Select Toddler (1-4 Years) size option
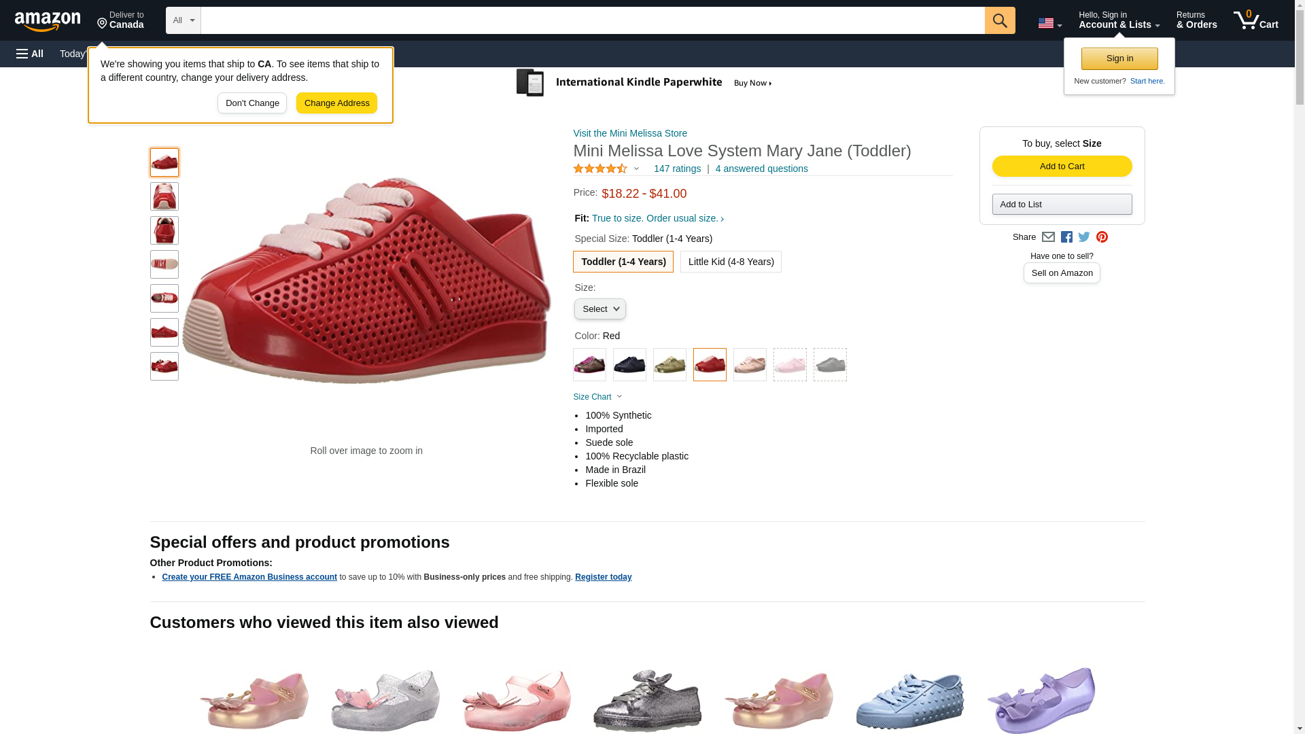Image resolution: width=1305 pixels, height=734 pixels. [623, 262]
